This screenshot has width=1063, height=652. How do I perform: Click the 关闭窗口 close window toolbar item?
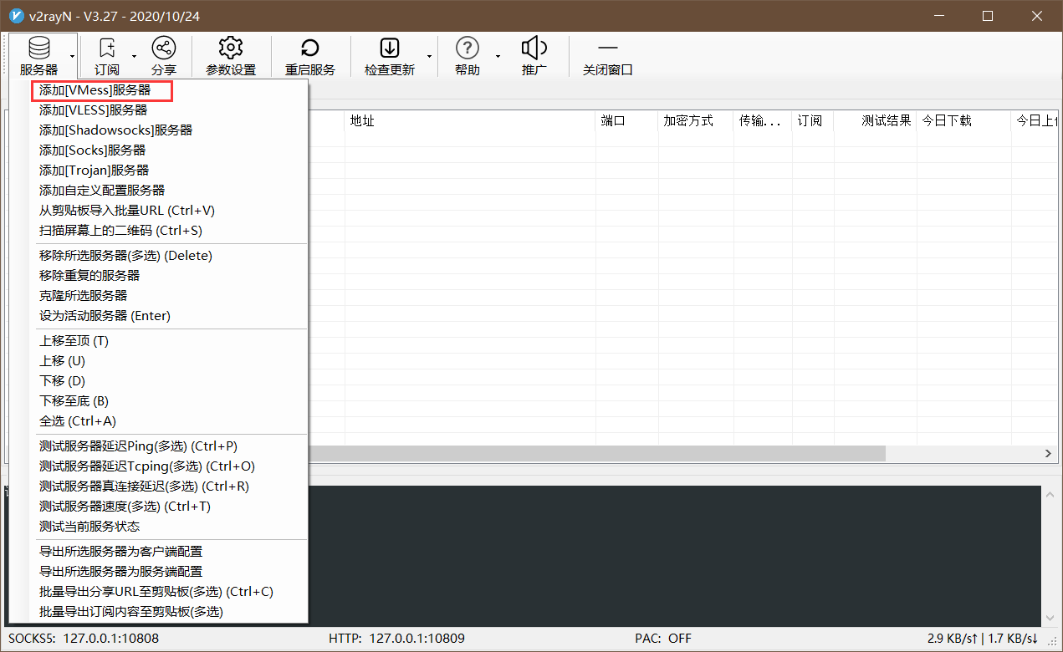(608, 57)
